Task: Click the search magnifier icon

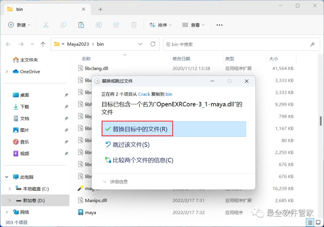Action: pos(312,44)
